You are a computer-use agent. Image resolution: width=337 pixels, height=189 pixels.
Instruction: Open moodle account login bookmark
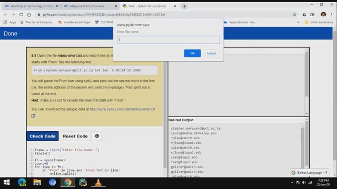coord(75,22)
